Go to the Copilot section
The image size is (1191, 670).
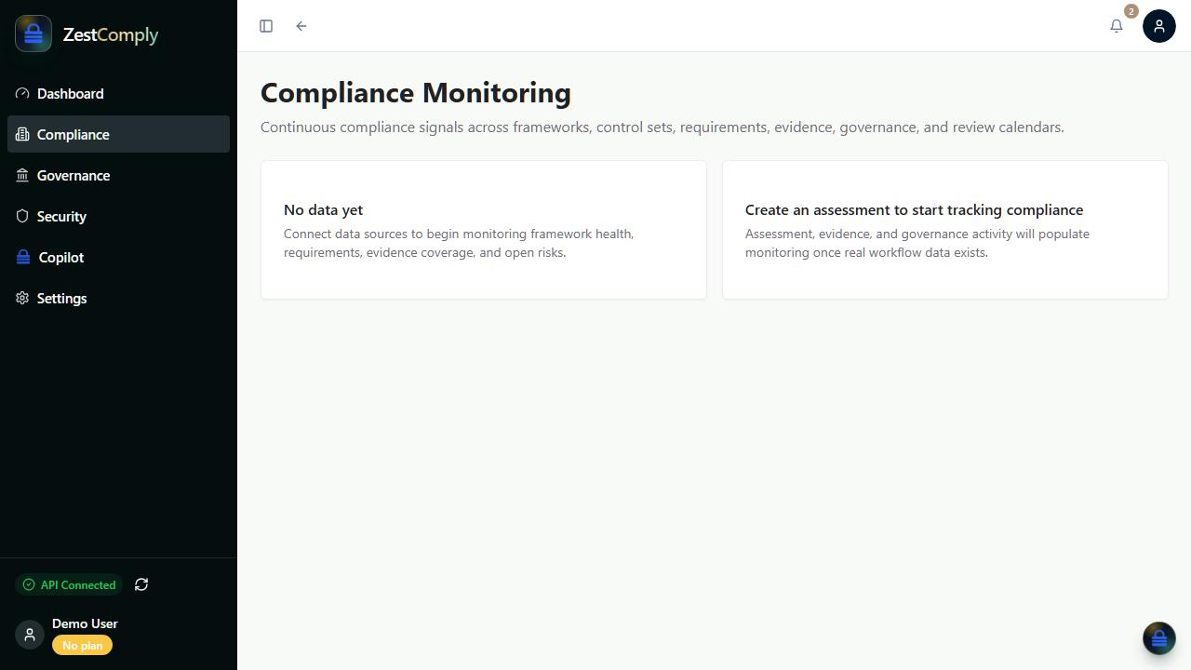118,257
